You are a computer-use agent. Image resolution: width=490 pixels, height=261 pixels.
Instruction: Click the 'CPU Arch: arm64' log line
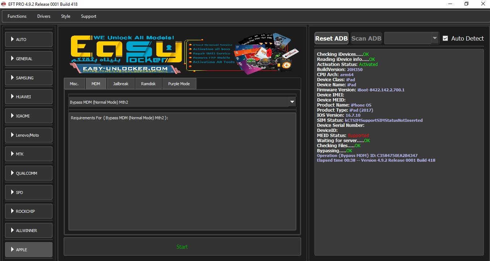point(335,75)
